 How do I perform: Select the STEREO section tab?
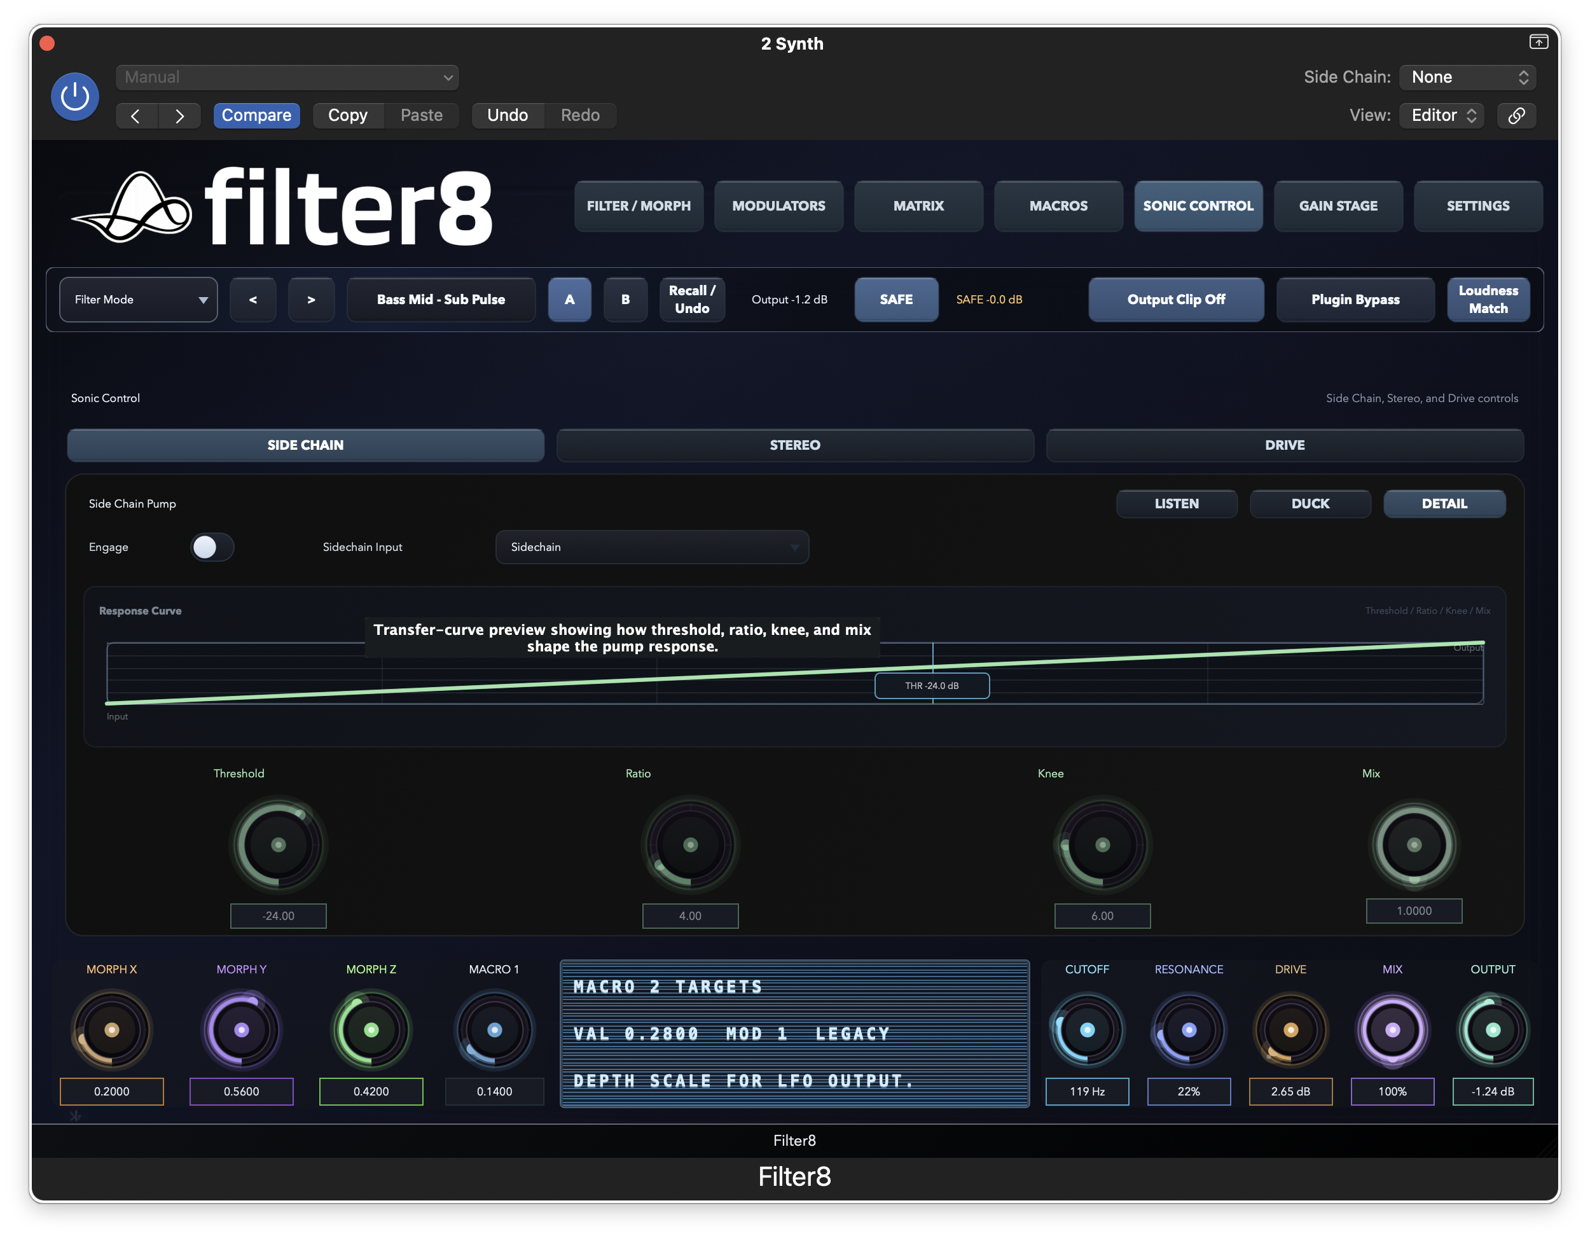[x=795, y=445]
